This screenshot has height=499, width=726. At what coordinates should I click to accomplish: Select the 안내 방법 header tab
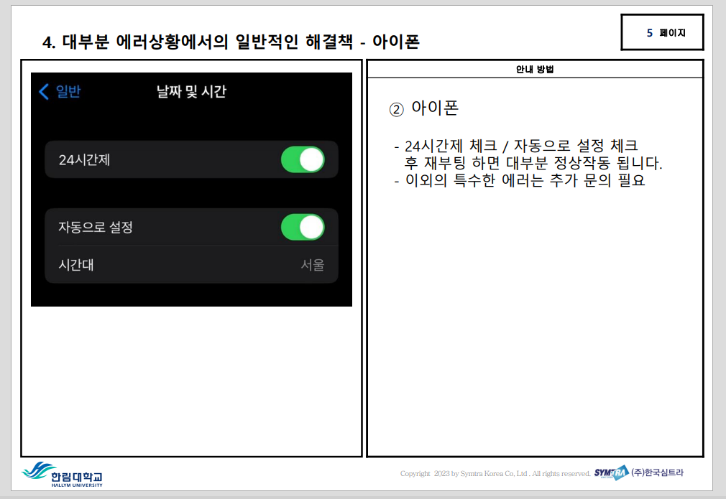point(534,70)
